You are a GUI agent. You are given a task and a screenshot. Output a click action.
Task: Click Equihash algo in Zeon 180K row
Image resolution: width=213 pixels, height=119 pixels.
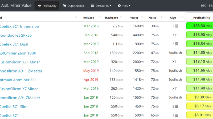tap(175, 53)
